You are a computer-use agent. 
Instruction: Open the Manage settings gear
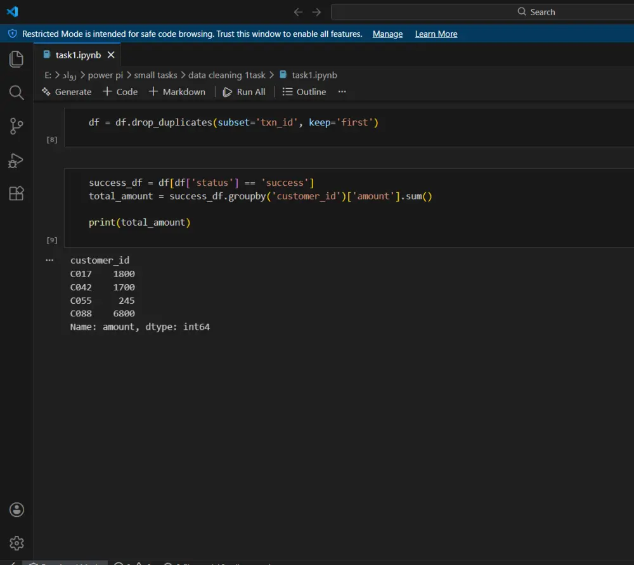click(x=16, y=543)
